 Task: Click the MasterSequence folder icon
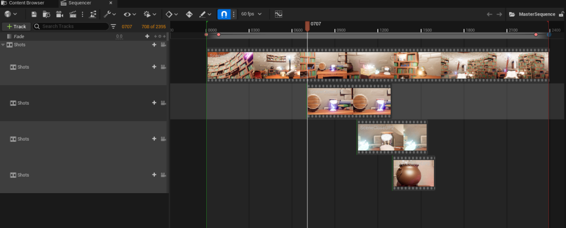[512, 14]
